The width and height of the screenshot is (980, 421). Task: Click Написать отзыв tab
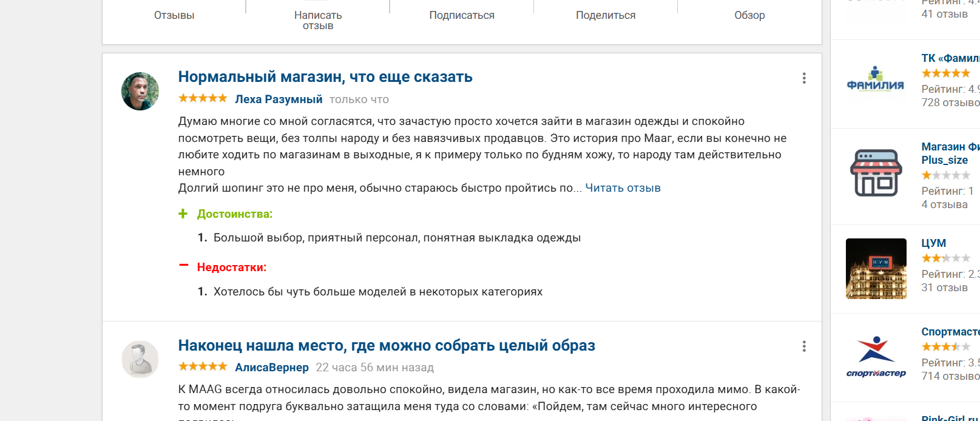[318, 20]
